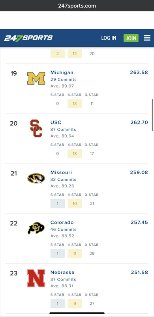Open Michigan's 29 Commits link
Viewport: 154px width, 317px height.
pos(64,80)
